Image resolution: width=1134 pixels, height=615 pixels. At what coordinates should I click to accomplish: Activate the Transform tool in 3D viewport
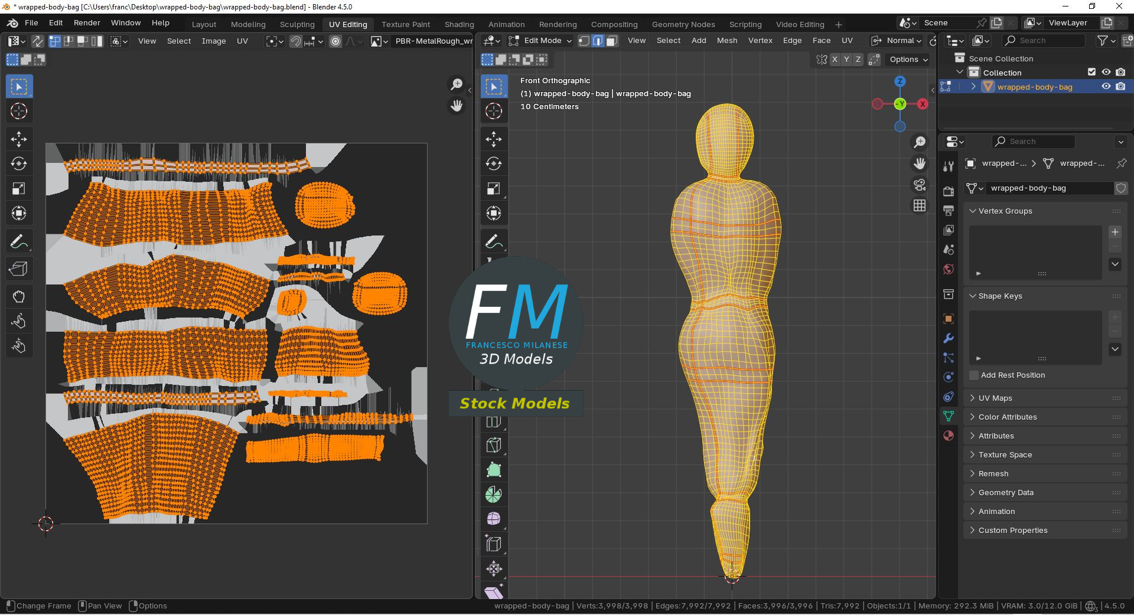tap(494, 214)
